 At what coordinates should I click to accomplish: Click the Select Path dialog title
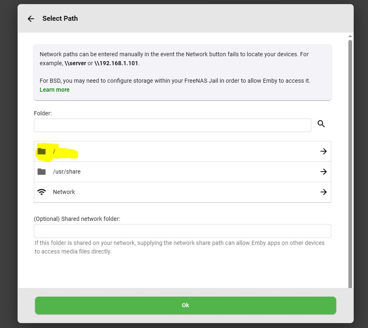[x=60, y=18]
